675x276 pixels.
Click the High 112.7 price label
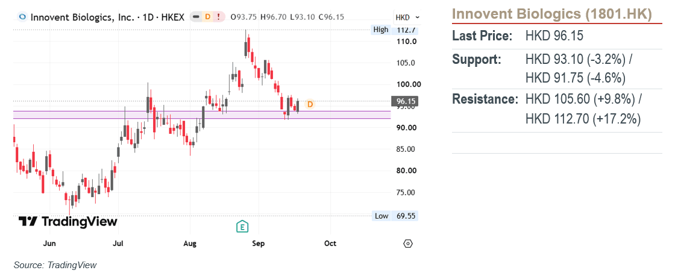click(x=394, y=30)
